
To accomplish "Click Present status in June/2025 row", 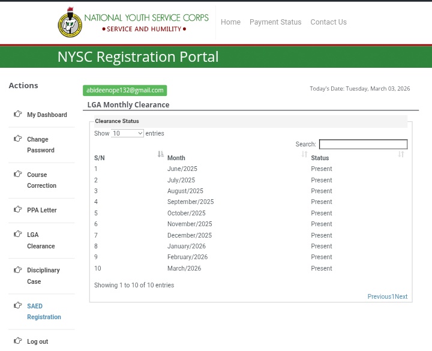I will pos(322,169).
